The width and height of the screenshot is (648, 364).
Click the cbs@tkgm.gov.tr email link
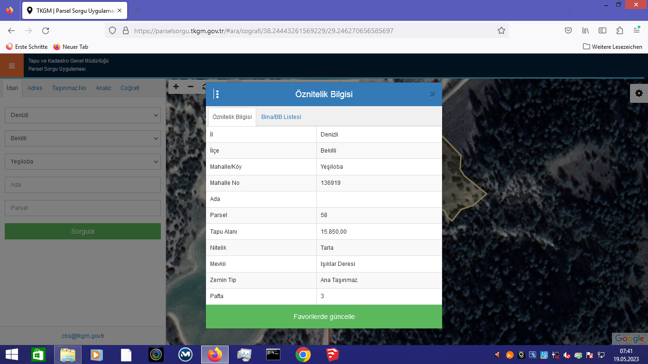(x=83, y=336)
